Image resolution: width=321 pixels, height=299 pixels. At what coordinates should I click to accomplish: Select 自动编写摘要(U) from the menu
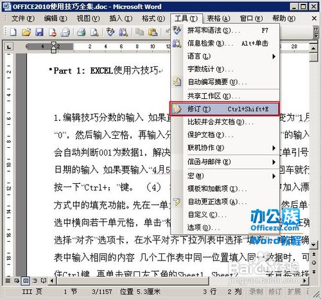click(225, 82)
